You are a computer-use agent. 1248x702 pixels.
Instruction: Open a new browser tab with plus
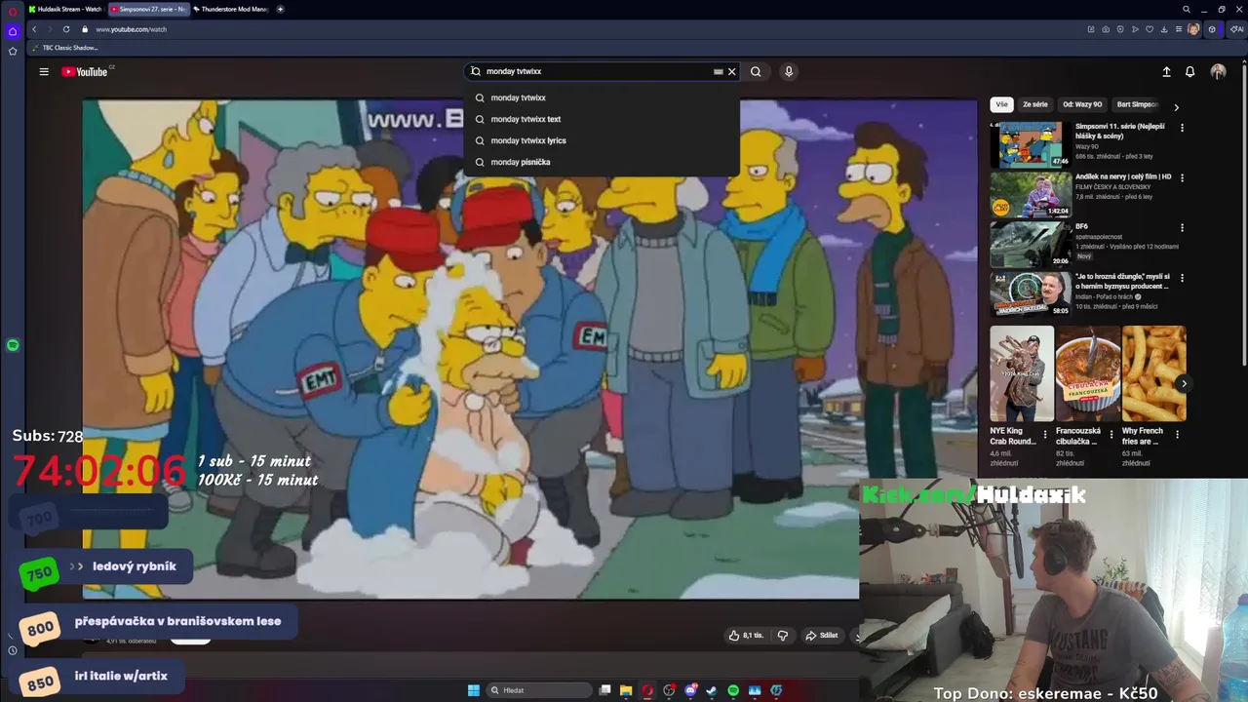click(x=281, y=9)
